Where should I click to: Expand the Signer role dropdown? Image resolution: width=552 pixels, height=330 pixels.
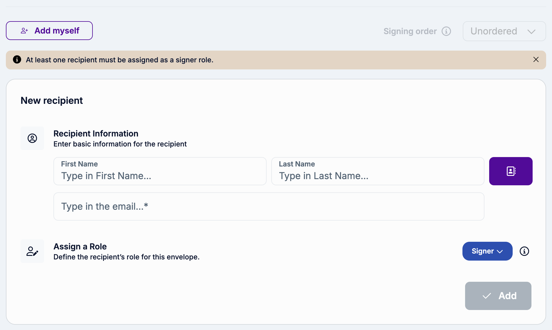coord(487,251)
